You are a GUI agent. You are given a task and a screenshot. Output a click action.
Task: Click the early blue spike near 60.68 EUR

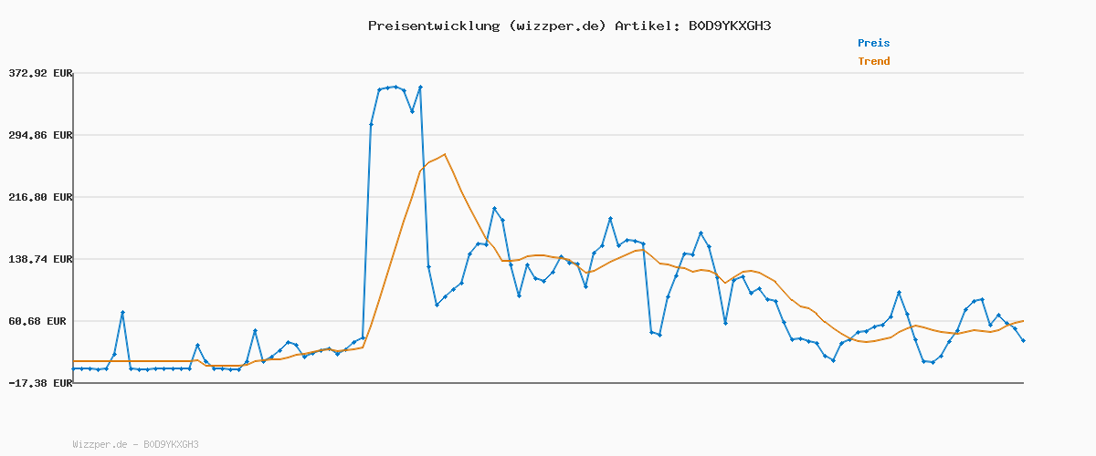tap(122, 313)
